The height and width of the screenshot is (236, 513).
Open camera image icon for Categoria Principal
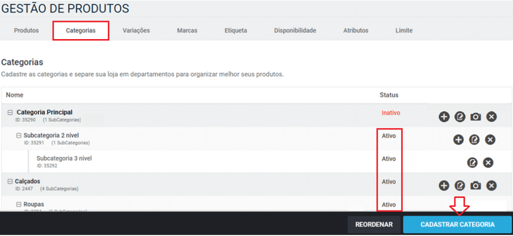point(476,117)
